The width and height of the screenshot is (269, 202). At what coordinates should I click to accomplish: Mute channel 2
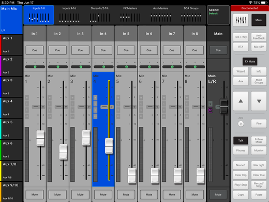[x=57, y=195]
